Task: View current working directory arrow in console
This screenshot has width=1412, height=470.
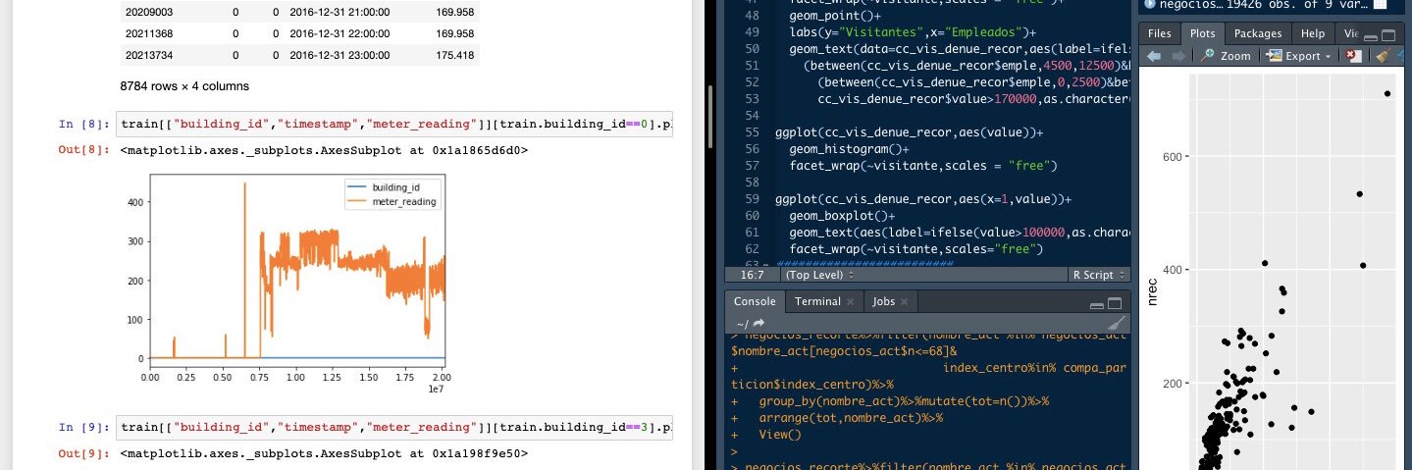Action: coord(758,323)
